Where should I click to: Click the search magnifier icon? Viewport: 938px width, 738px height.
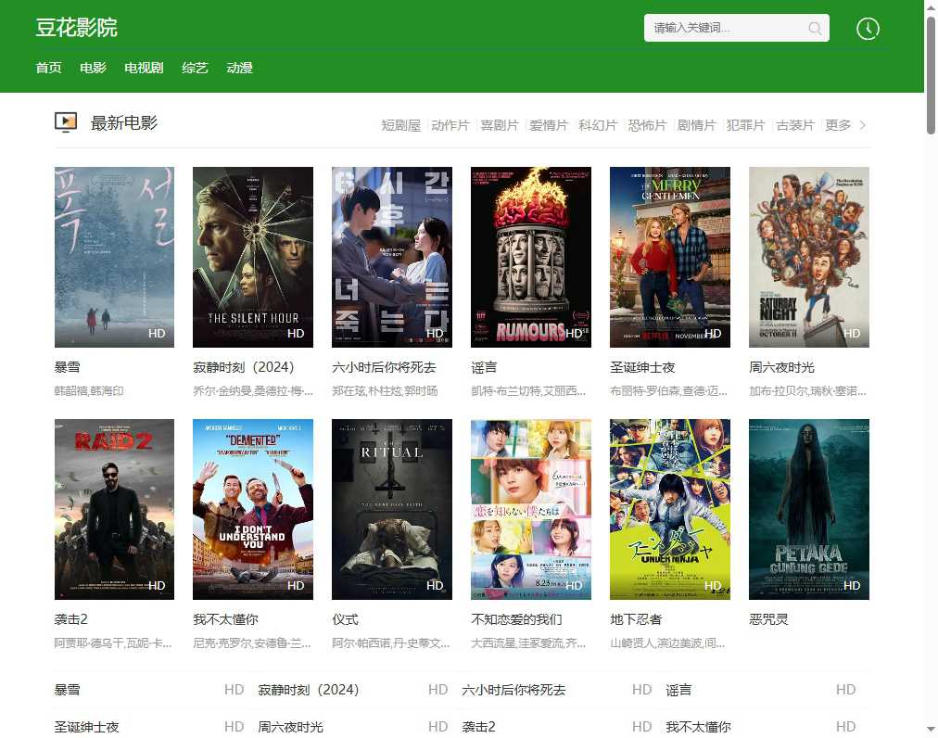coord(815,29)
